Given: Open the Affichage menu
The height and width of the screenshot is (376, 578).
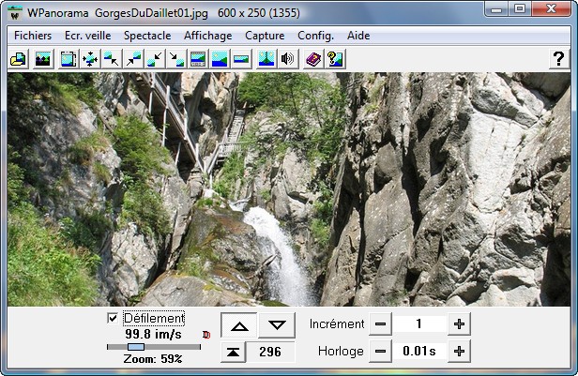Looking at the screenshot, I should coord(208,36).
